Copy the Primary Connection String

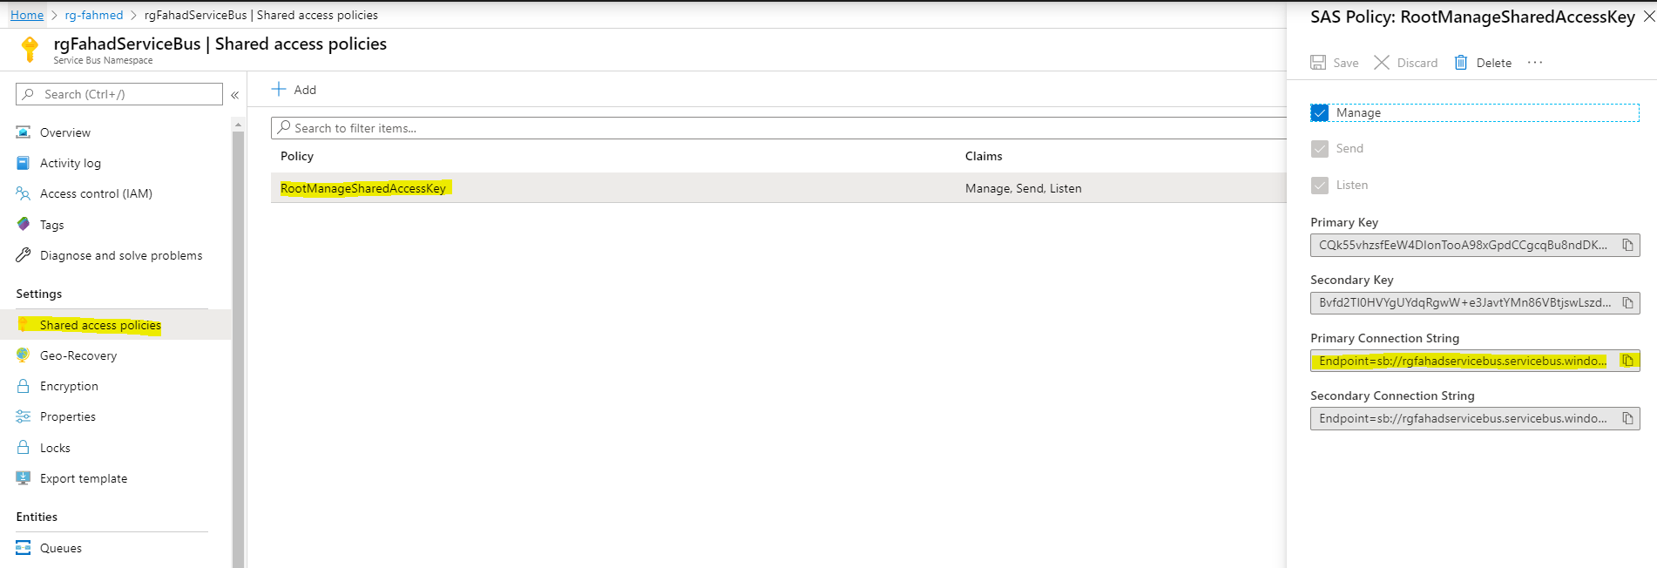coord(1627,361)
